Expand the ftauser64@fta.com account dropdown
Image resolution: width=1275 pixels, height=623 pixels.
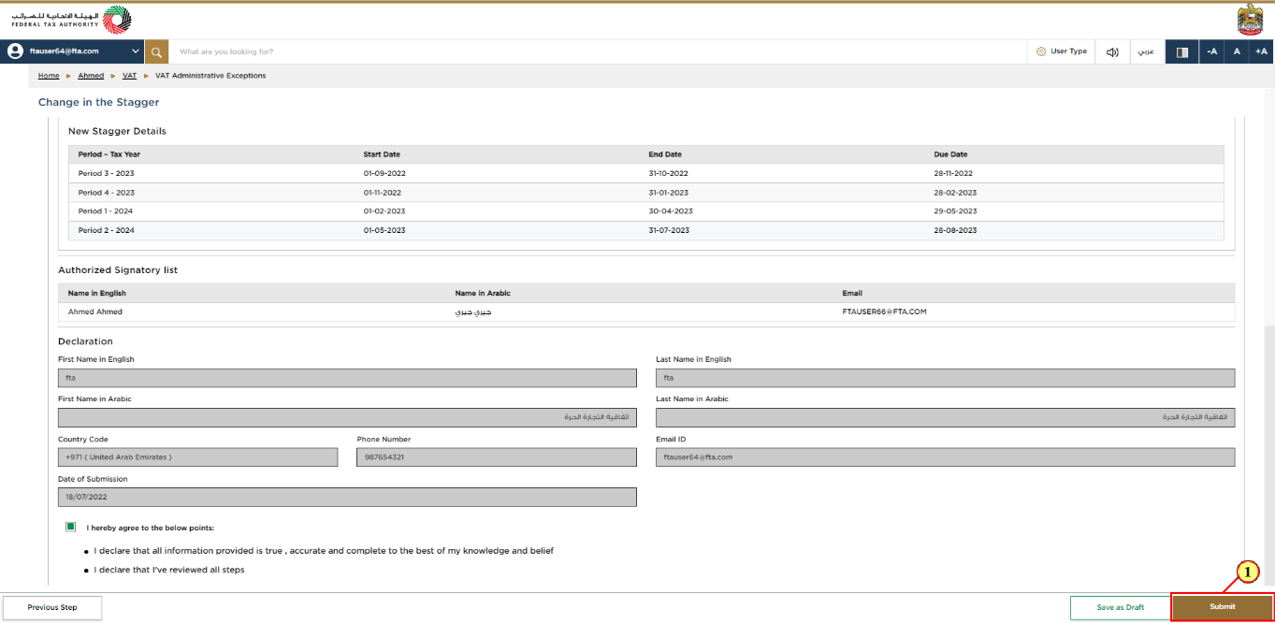pos(137,51)
